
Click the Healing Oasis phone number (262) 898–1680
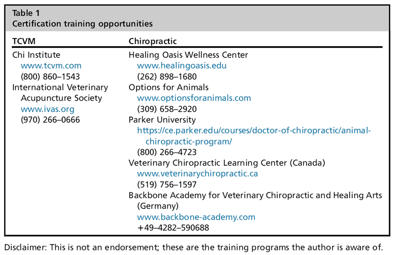[x=167, y=76]
